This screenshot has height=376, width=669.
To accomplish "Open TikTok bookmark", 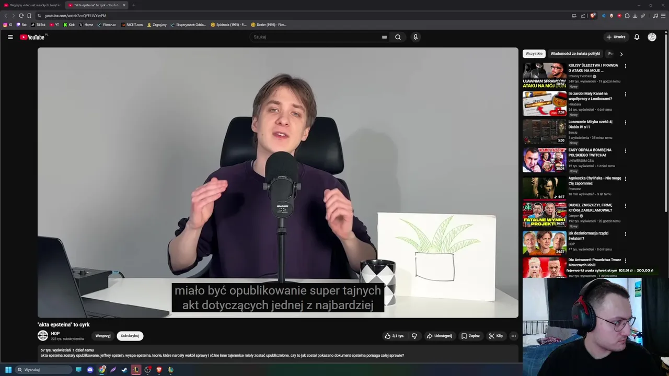I will [x=38, y=25].
